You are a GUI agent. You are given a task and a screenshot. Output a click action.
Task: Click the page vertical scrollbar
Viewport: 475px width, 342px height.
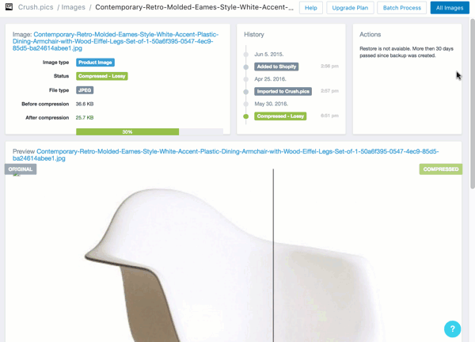tap(473, 104)
